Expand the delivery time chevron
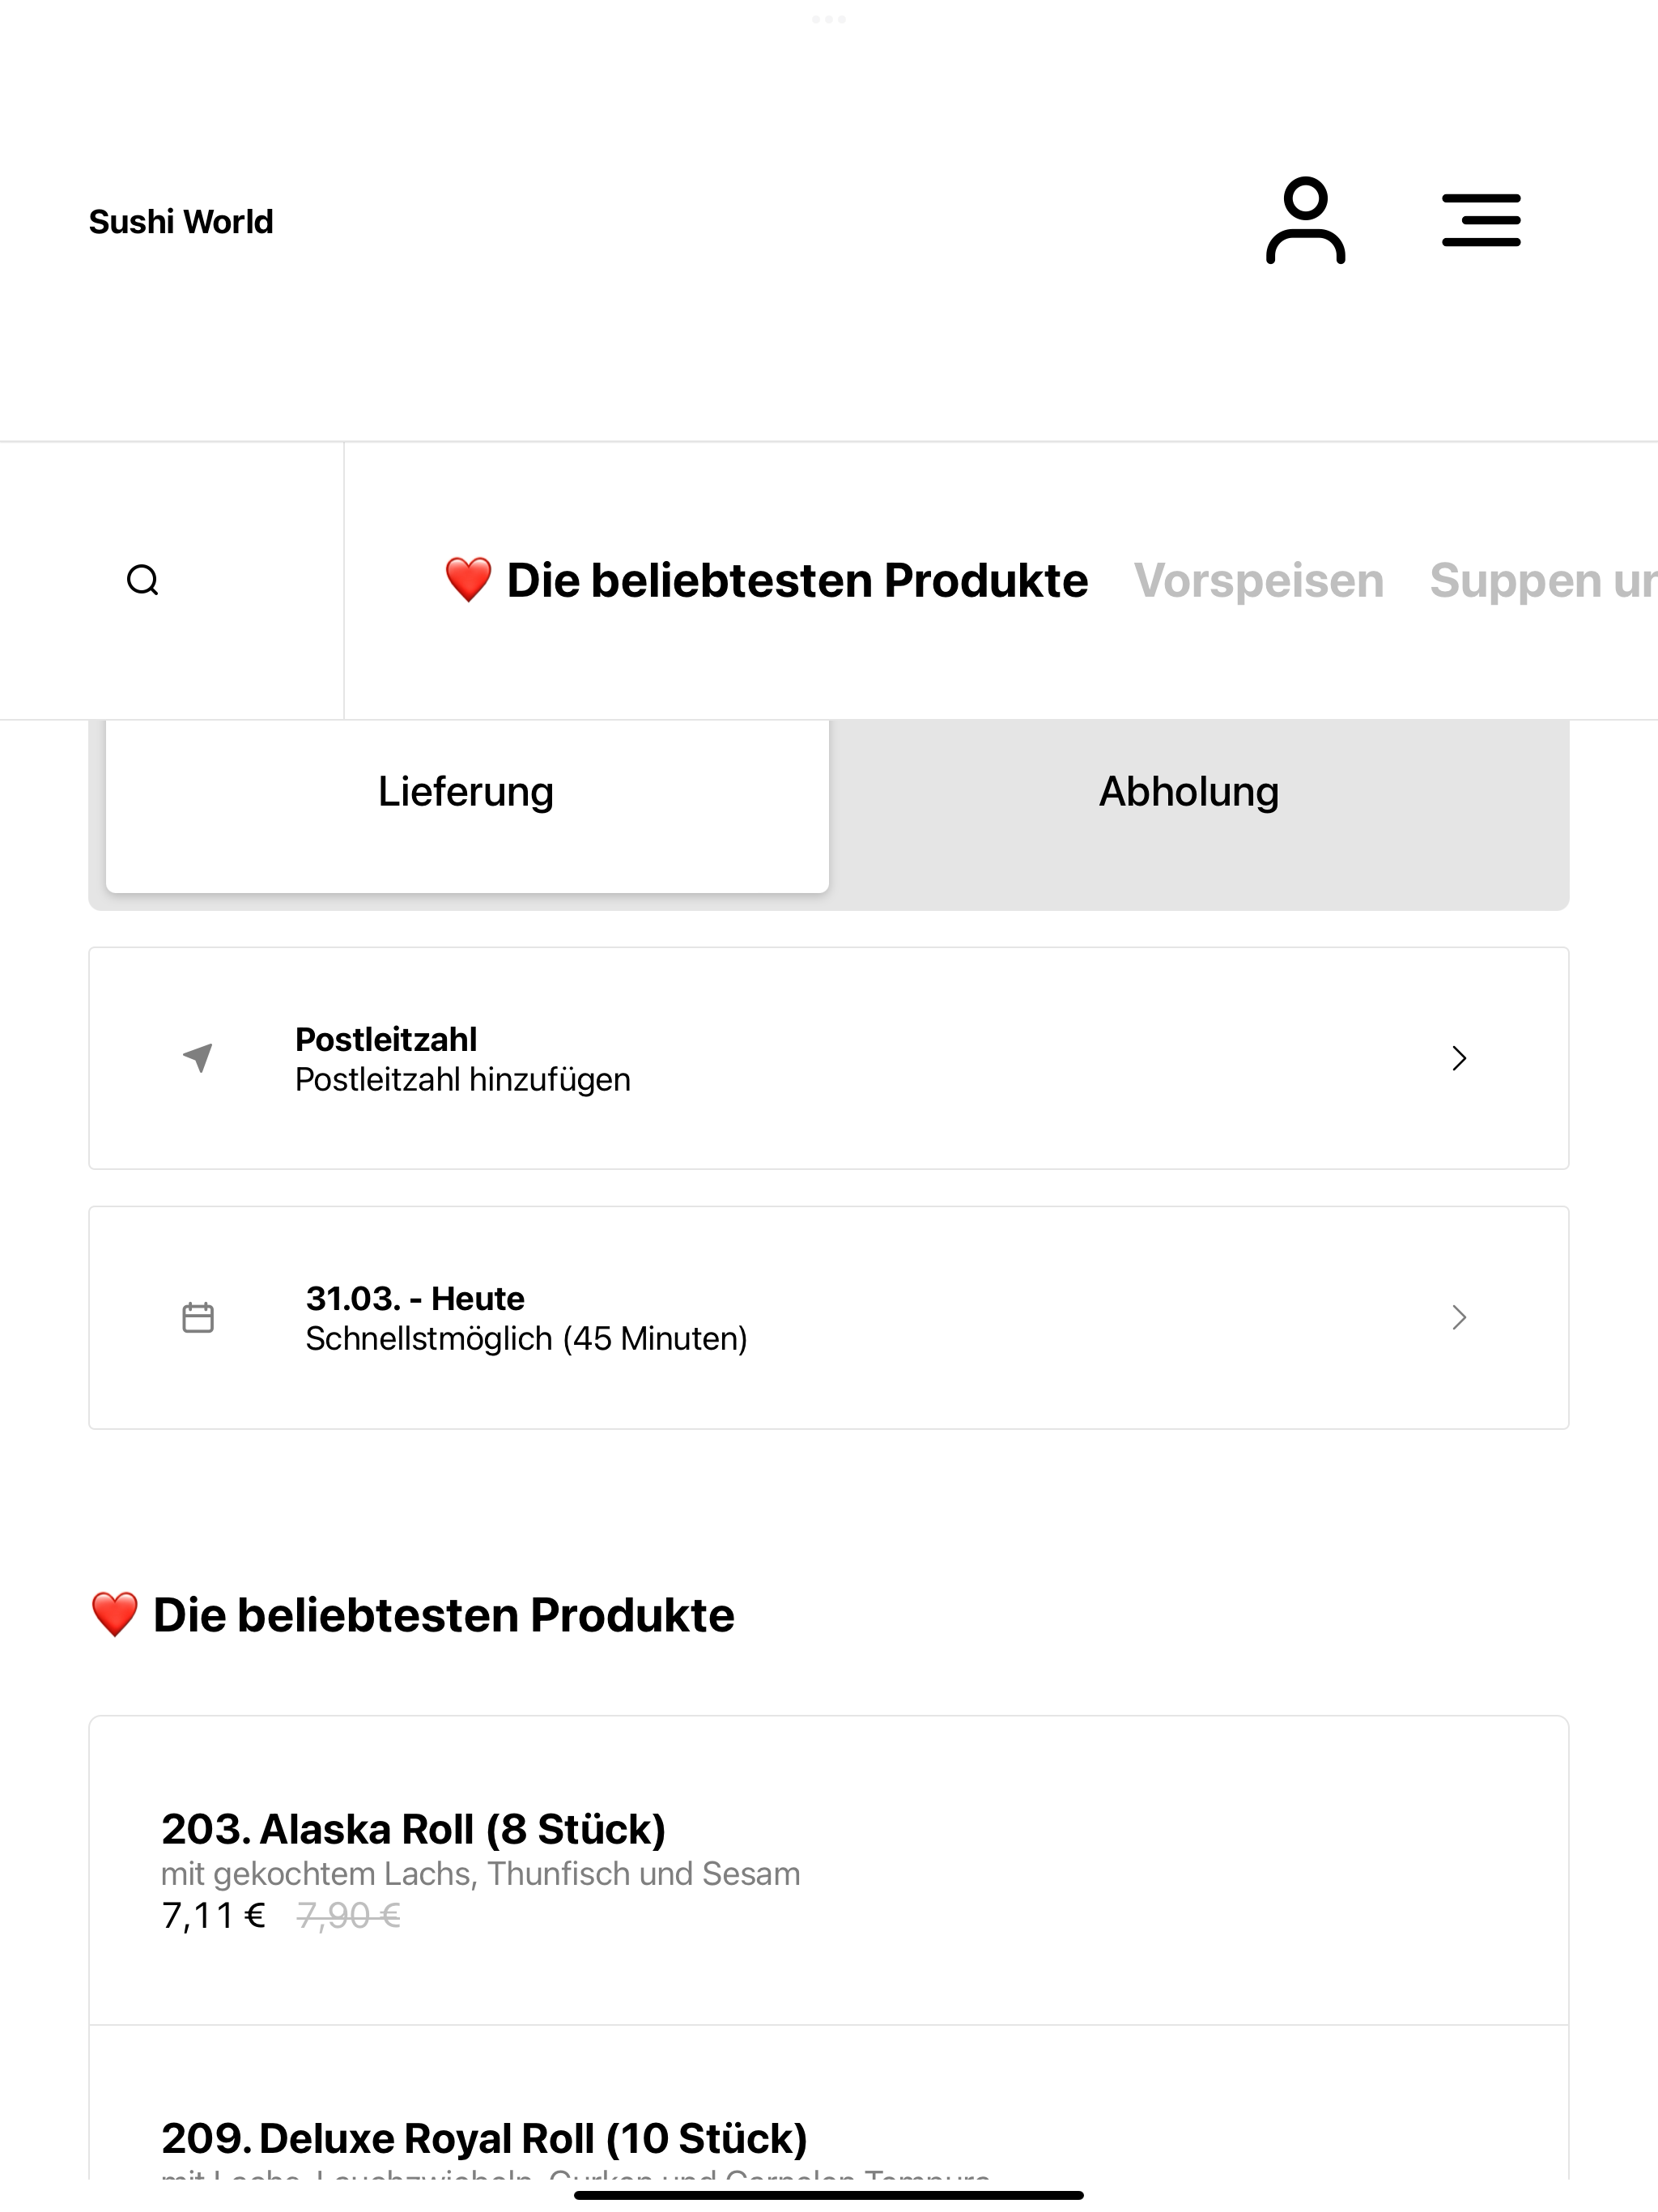The height and width of the screenshot is (2212, 1658). (1459, 1317)
